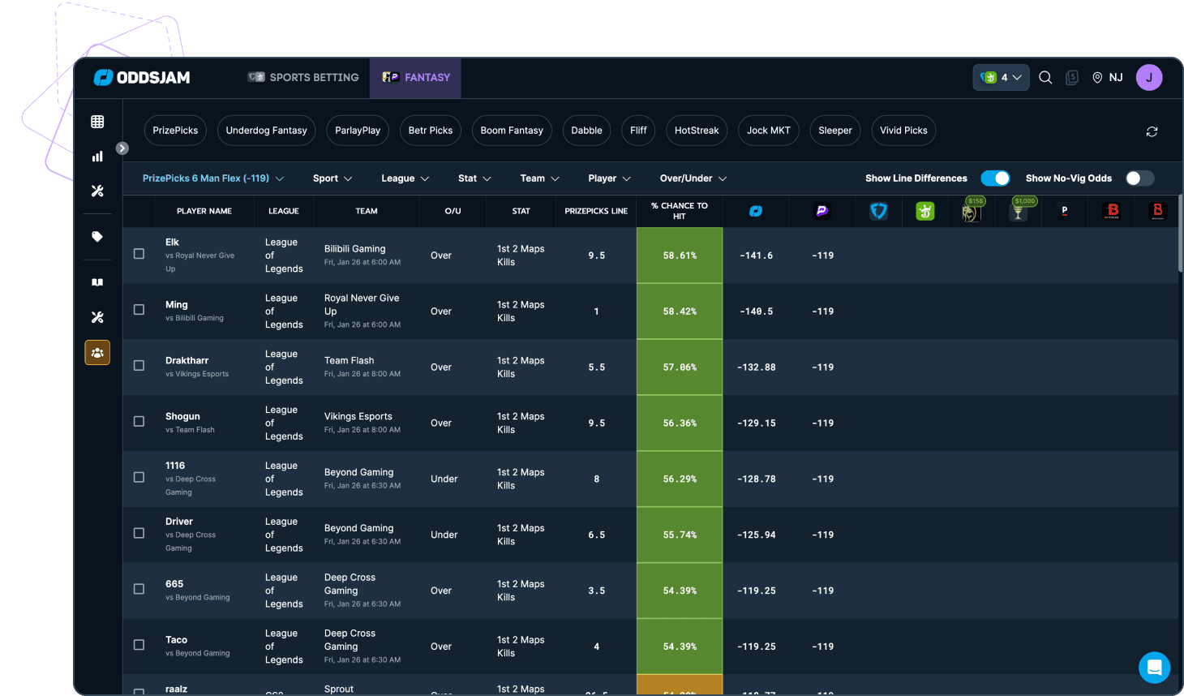The width and height of the screenshot is (1184, 696).
Task: Select the PrizePicks pill
Action: point(175,131)
